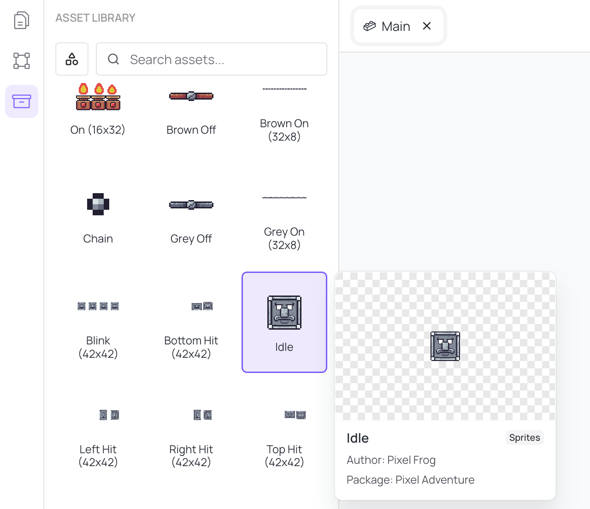This screenshot has width=590, height=509.
Task: Select the Brown On (32x8) asset
Action: click(284, 108)
